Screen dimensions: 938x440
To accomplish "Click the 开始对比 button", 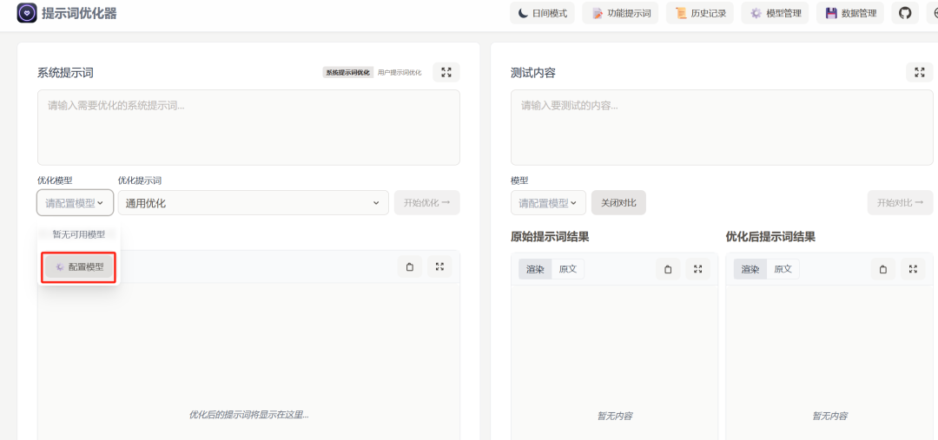I will click(x=901, y=203).
